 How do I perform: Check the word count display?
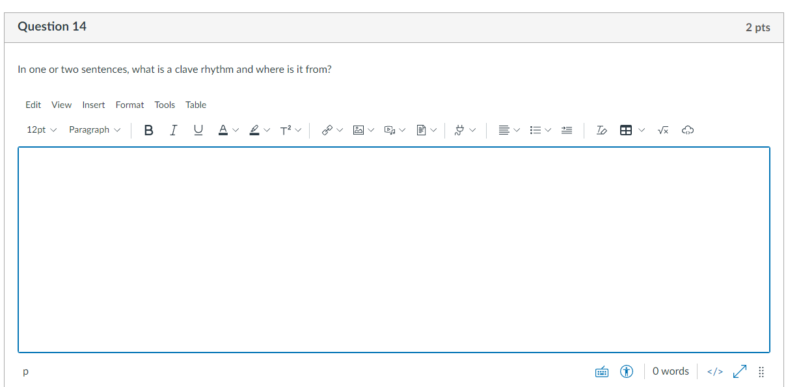pos(670,371)
